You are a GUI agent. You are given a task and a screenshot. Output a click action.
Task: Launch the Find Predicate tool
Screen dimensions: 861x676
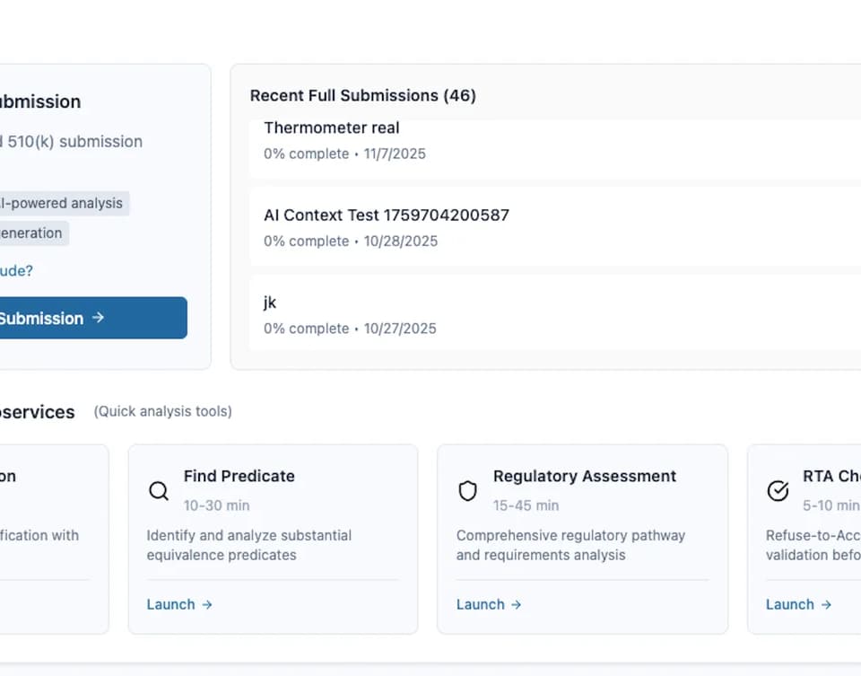coord(179,604)
